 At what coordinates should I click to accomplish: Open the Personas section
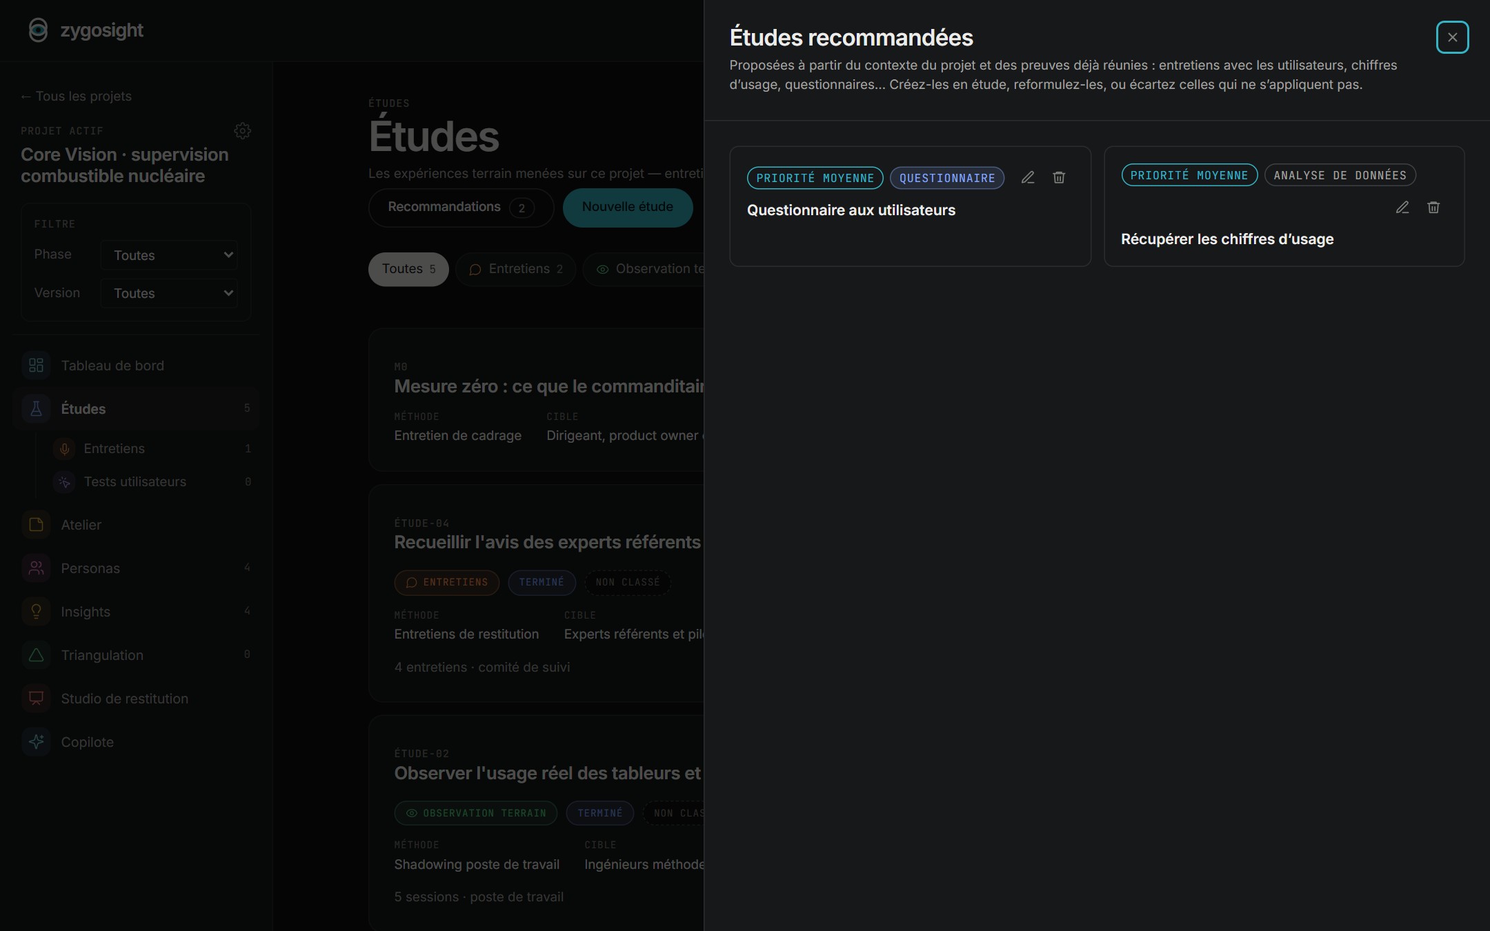[136, 568]
